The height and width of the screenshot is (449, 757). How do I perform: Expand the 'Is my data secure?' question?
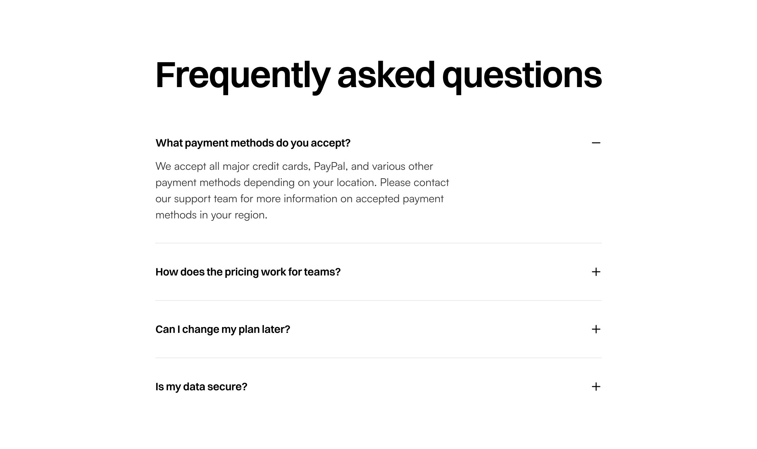click(378, 387)
